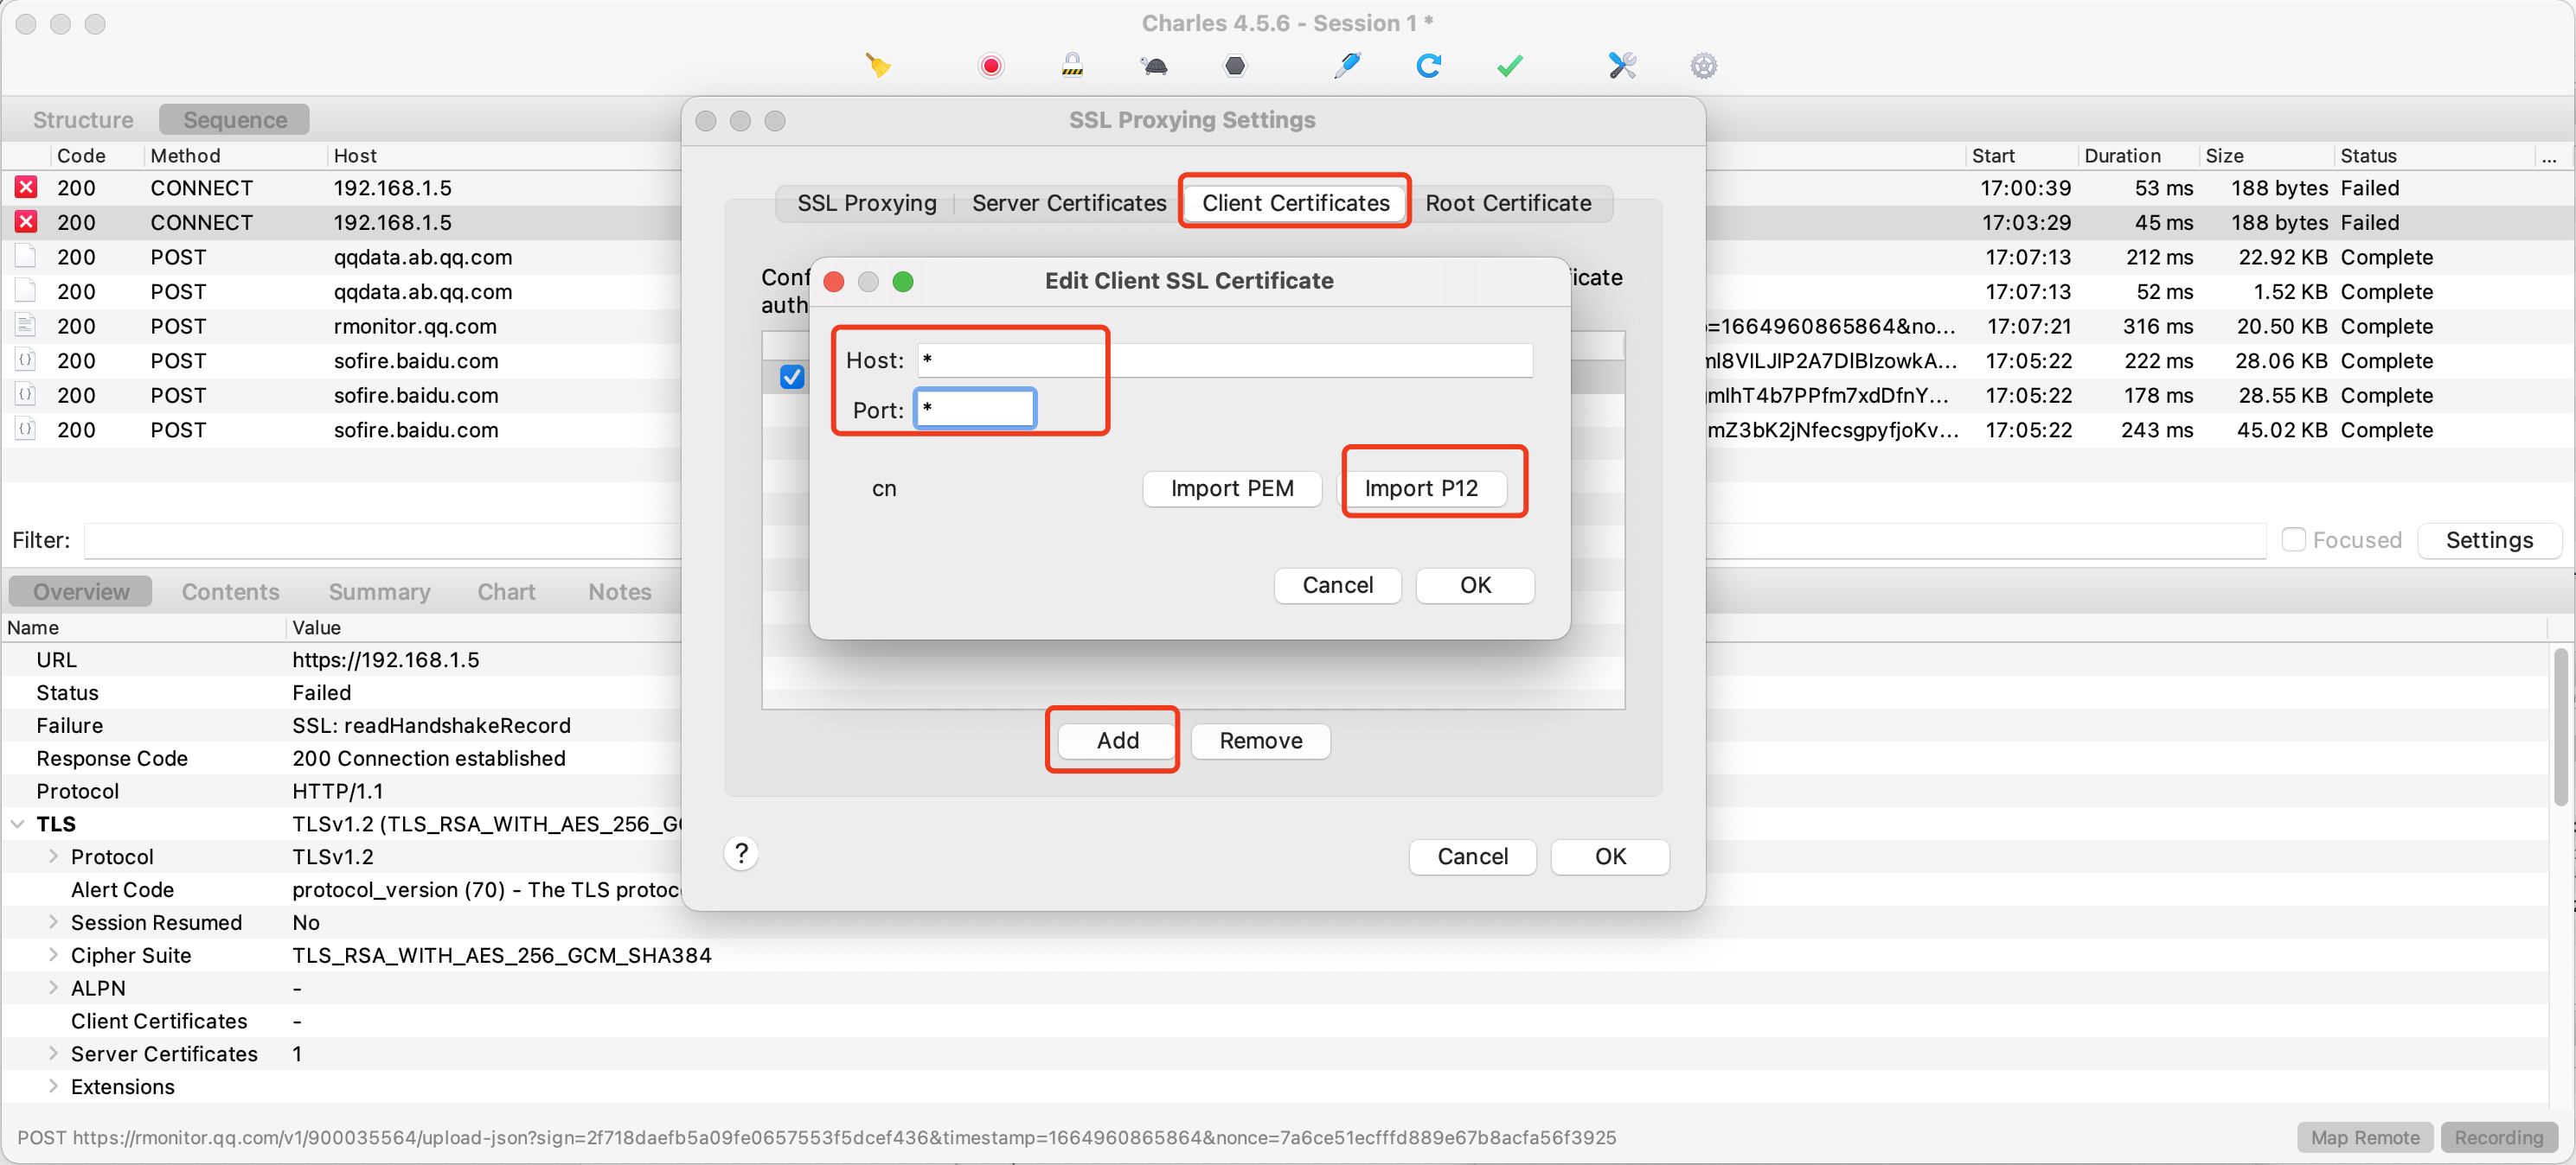This screenshot has height=1165, width=2576.
Task: Toggle Focused filter checkbox
Action: tap(2291, 540)
